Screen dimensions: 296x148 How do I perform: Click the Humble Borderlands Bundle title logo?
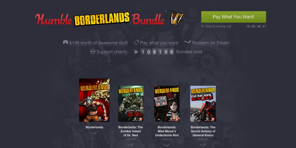[x=100, y=19]
